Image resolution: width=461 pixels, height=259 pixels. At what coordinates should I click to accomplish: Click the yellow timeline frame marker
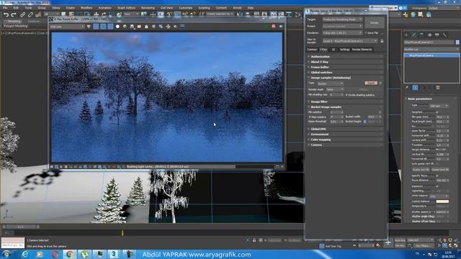(x=122, y=233)
